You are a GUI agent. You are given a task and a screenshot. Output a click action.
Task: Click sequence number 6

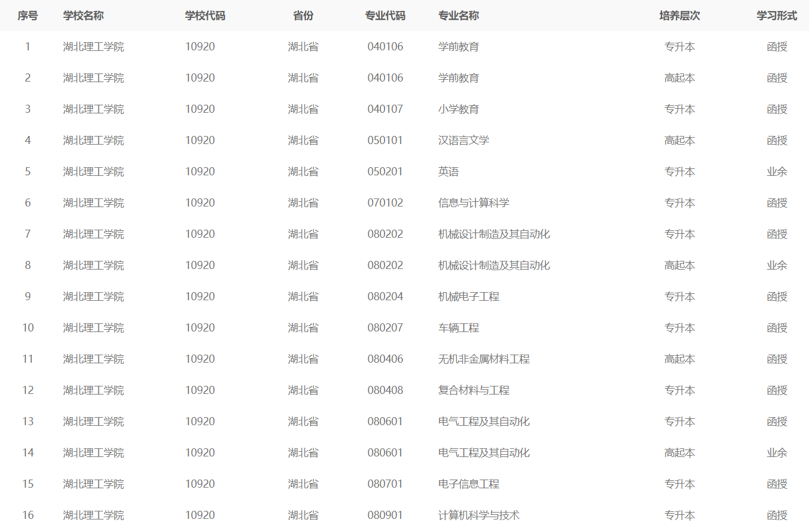tap(28, 203)
